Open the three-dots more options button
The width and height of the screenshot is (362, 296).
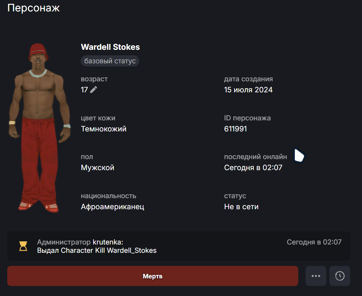click(316, 276)
